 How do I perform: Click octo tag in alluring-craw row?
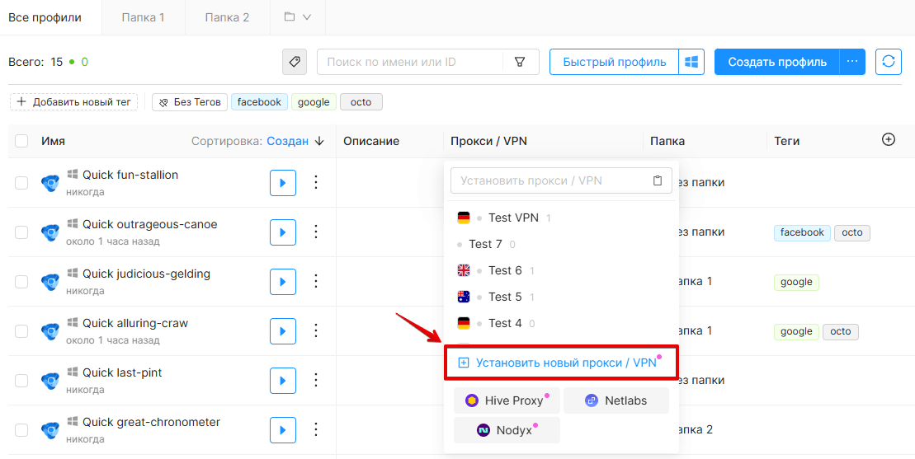click(840, 331)
